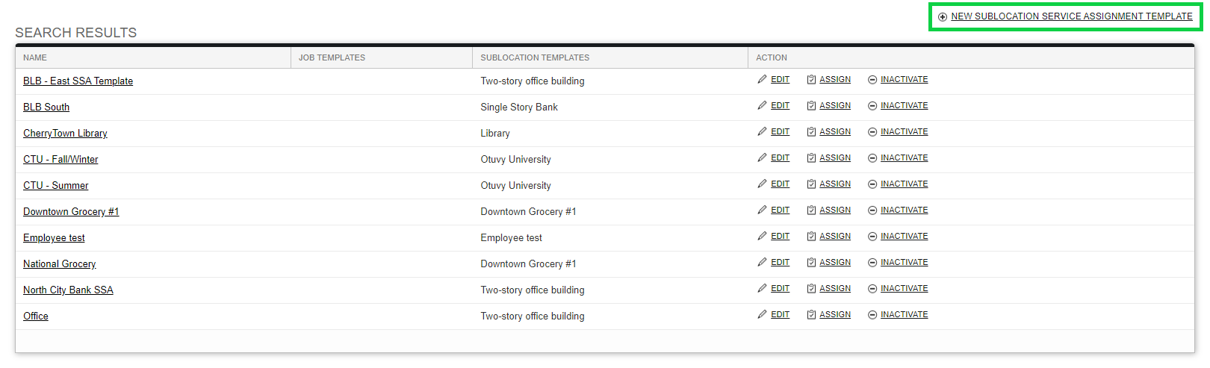Click clipboard assign icon for North City Bank SSA
Image resolution: width=1210 pixels, height=368 pixels.
(811, 289)
